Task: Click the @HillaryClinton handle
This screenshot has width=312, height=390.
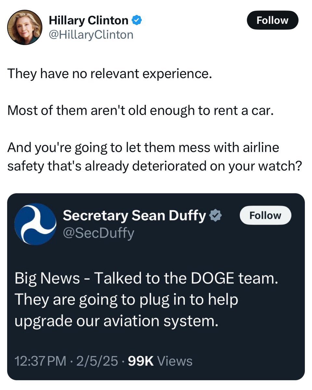Action: [x=91, y=35]
